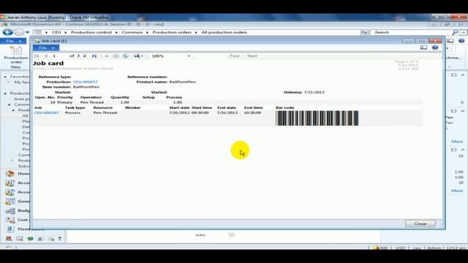
Task: Click the Job card help icon
Action: 435,47
